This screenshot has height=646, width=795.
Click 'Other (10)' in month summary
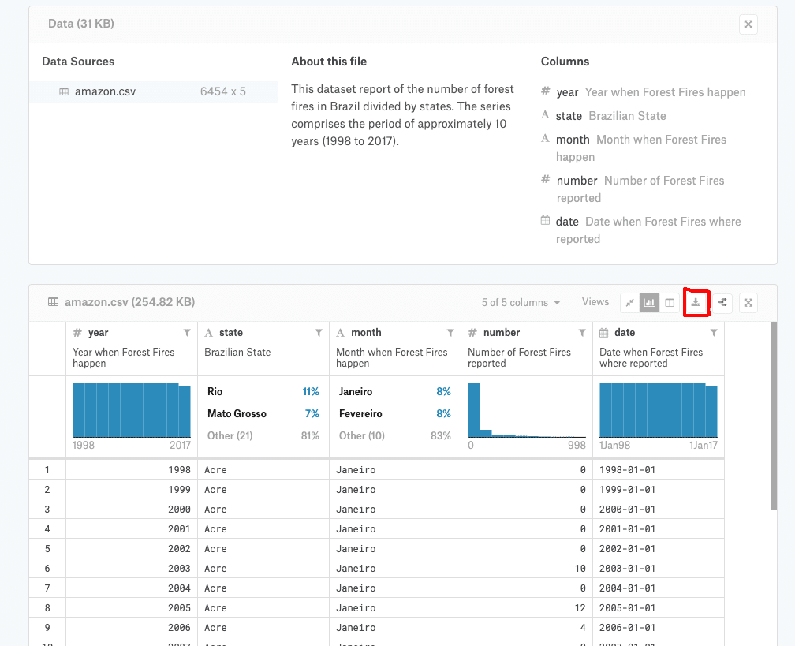[x=395, y=435]
